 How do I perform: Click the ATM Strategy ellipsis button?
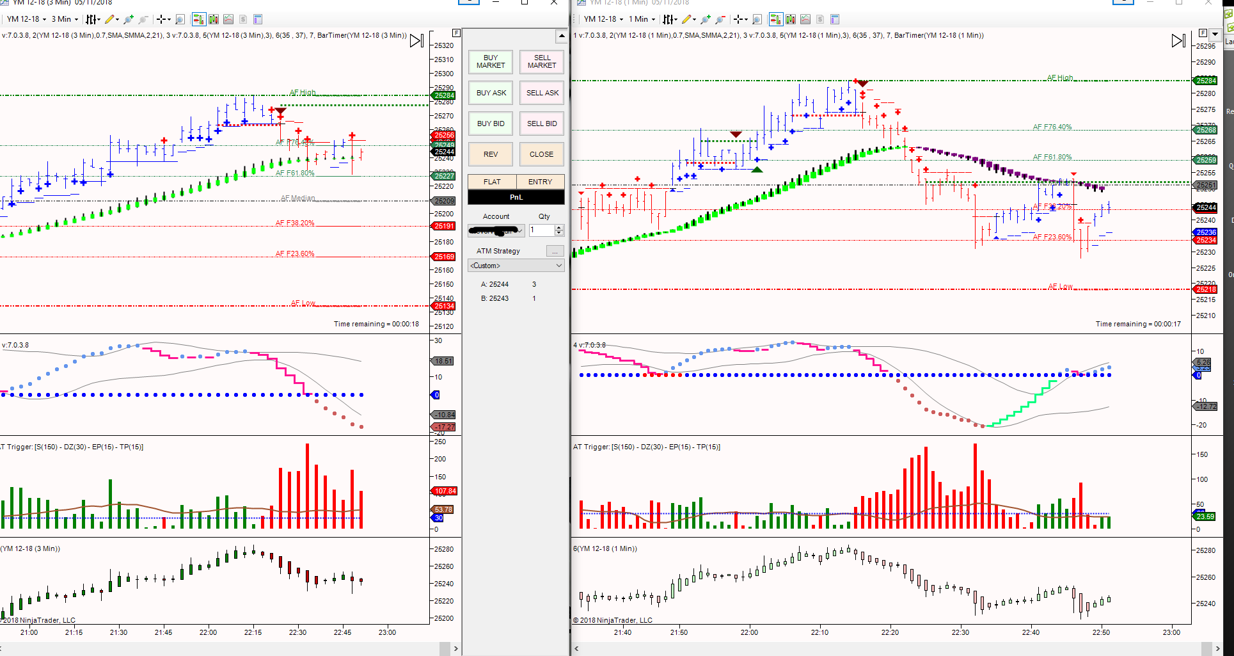(x=555, y=251)
